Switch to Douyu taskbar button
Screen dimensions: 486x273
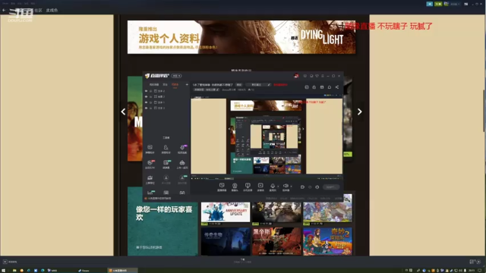coord(122,271)
